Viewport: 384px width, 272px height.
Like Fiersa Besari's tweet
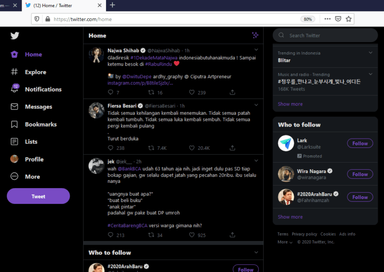[x=192, y=148]
